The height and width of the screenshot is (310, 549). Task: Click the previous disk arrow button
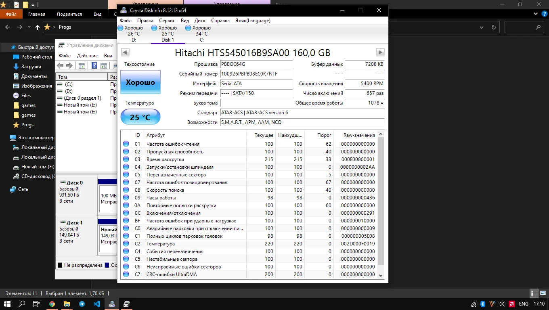[125, 52]
